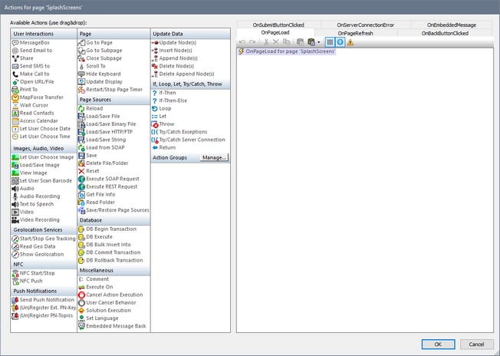This screenshot has width=500, height=356.
Task: Select the MessageBox action icon
Action: (15, 42)
